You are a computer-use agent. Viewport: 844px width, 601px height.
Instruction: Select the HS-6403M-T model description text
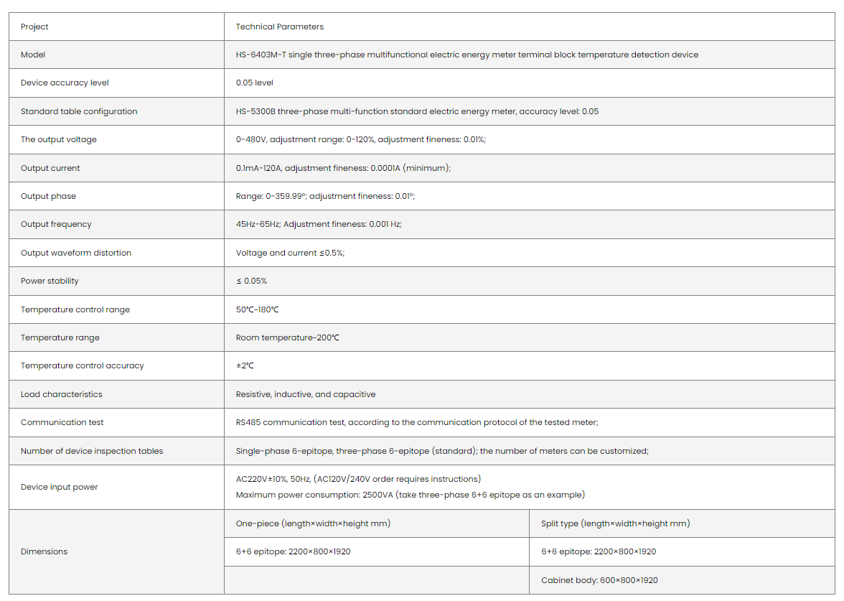[x=466, y=55]
